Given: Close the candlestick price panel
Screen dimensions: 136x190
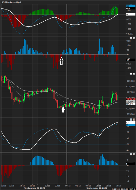Looking at the screenshot, I should point(134,74).
